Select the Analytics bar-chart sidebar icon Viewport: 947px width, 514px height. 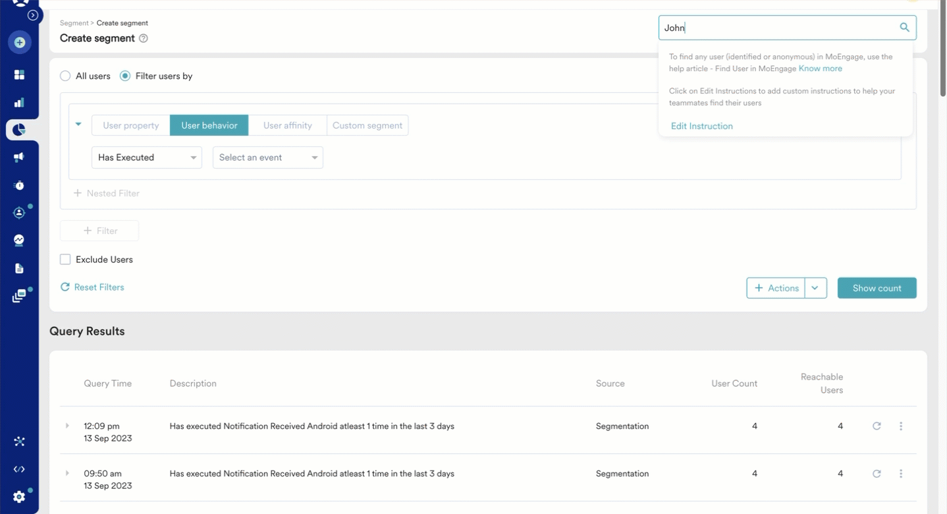(x=18, y=102)
